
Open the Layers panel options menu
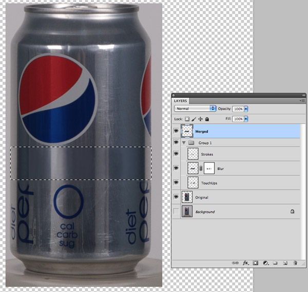(x=303, y=101)
